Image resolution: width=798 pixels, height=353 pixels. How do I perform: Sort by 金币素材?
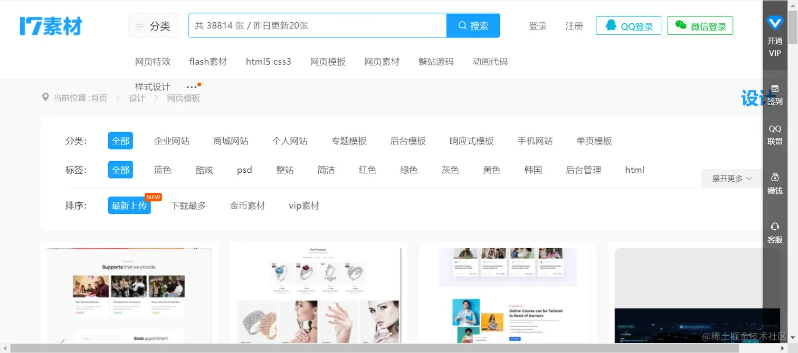coord(248,205)
